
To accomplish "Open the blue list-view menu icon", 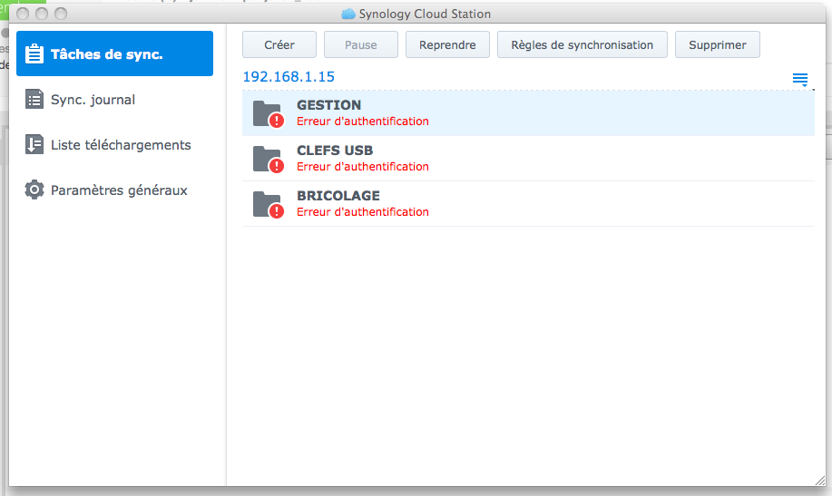I will pos(800,80).
